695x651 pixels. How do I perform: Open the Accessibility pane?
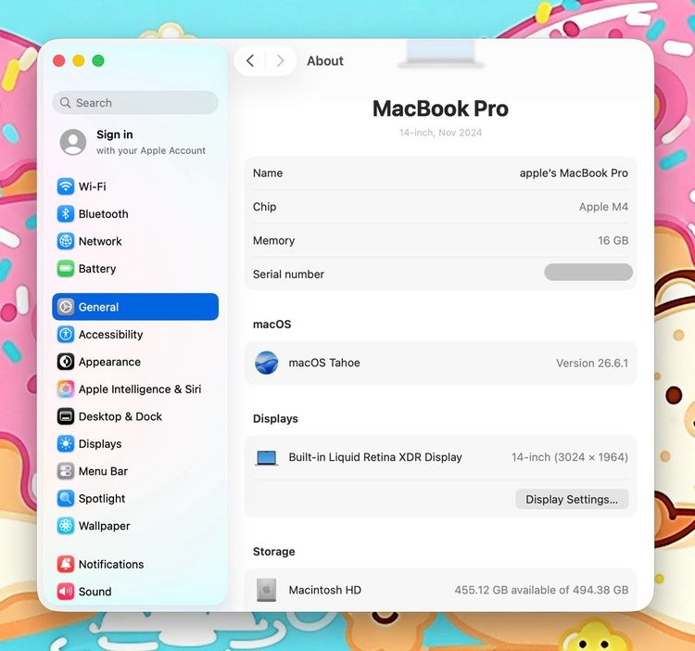pos(135,335)
